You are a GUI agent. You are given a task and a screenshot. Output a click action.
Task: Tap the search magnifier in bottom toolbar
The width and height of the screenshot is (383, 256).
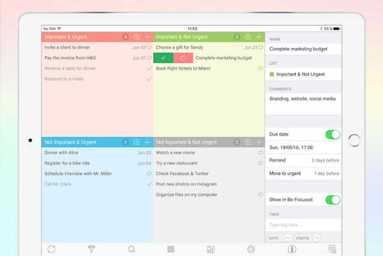tap(131, 249)
